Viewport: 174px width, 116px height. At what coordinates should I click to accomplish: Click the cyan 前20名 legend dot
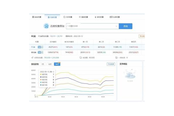[41, 82]
